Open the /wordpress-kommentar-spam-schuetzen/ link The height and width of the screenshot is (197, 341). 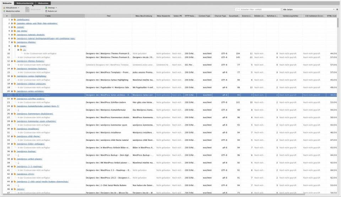36,121
